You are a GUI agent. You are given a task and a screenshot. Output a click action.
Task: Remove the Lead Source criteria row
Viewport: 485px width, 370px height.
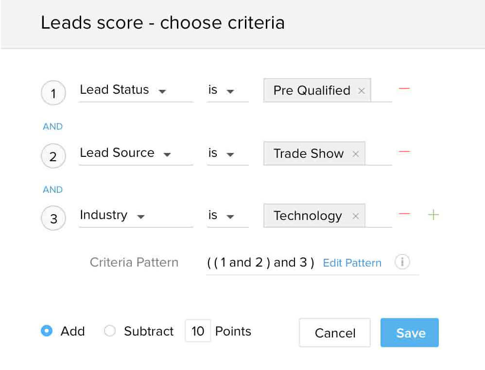403,152
